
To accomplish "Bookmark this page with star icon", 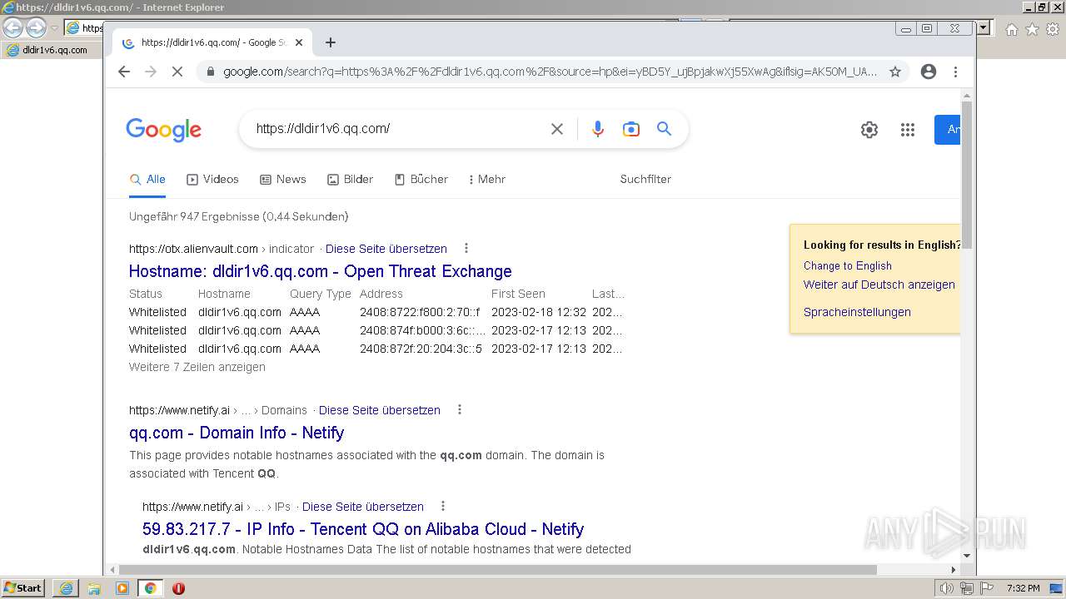I will [895, 72].
